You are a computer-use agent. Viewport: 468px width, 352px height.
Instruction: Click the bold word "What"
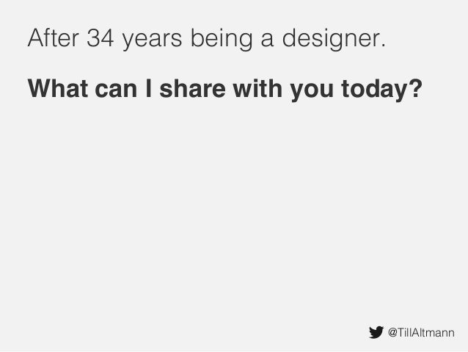58,88
